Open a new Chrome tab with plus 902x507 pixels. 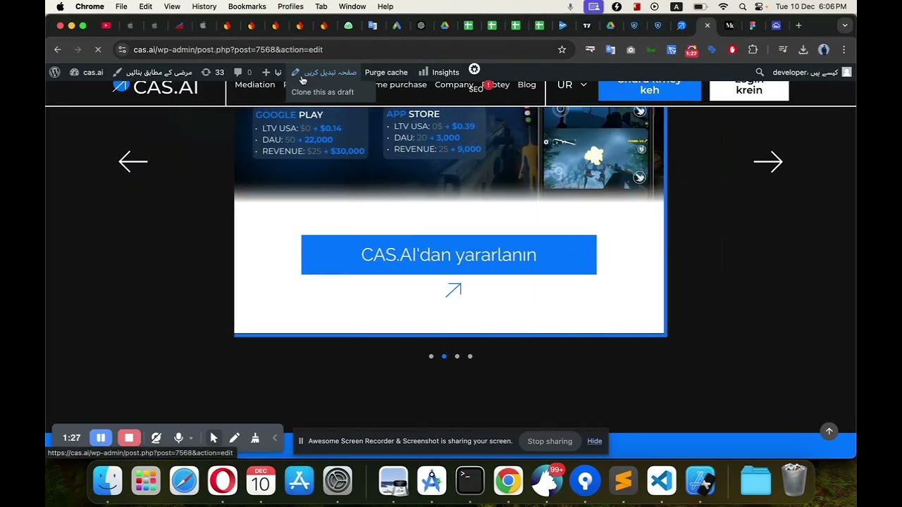[x=798, y=25]
